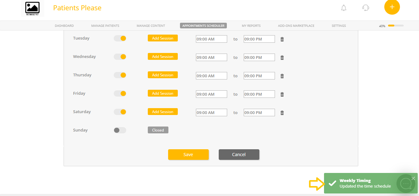419x196 pixels.
Task: Toggle Friday availability off
Action: (x=120, y=93)
